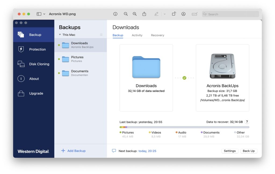275x174 pixels.
Task: Open the sidebar view options chevron
Action: click(x=44, y=14)
